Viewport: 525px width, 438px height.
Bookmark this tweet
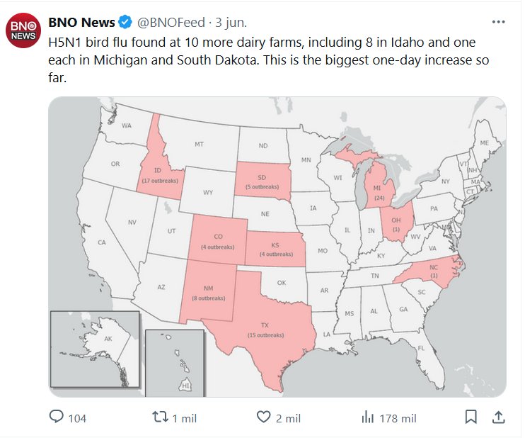coord(471,417)
